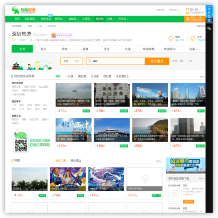Click the 主页 green tab

click(22, 49)
